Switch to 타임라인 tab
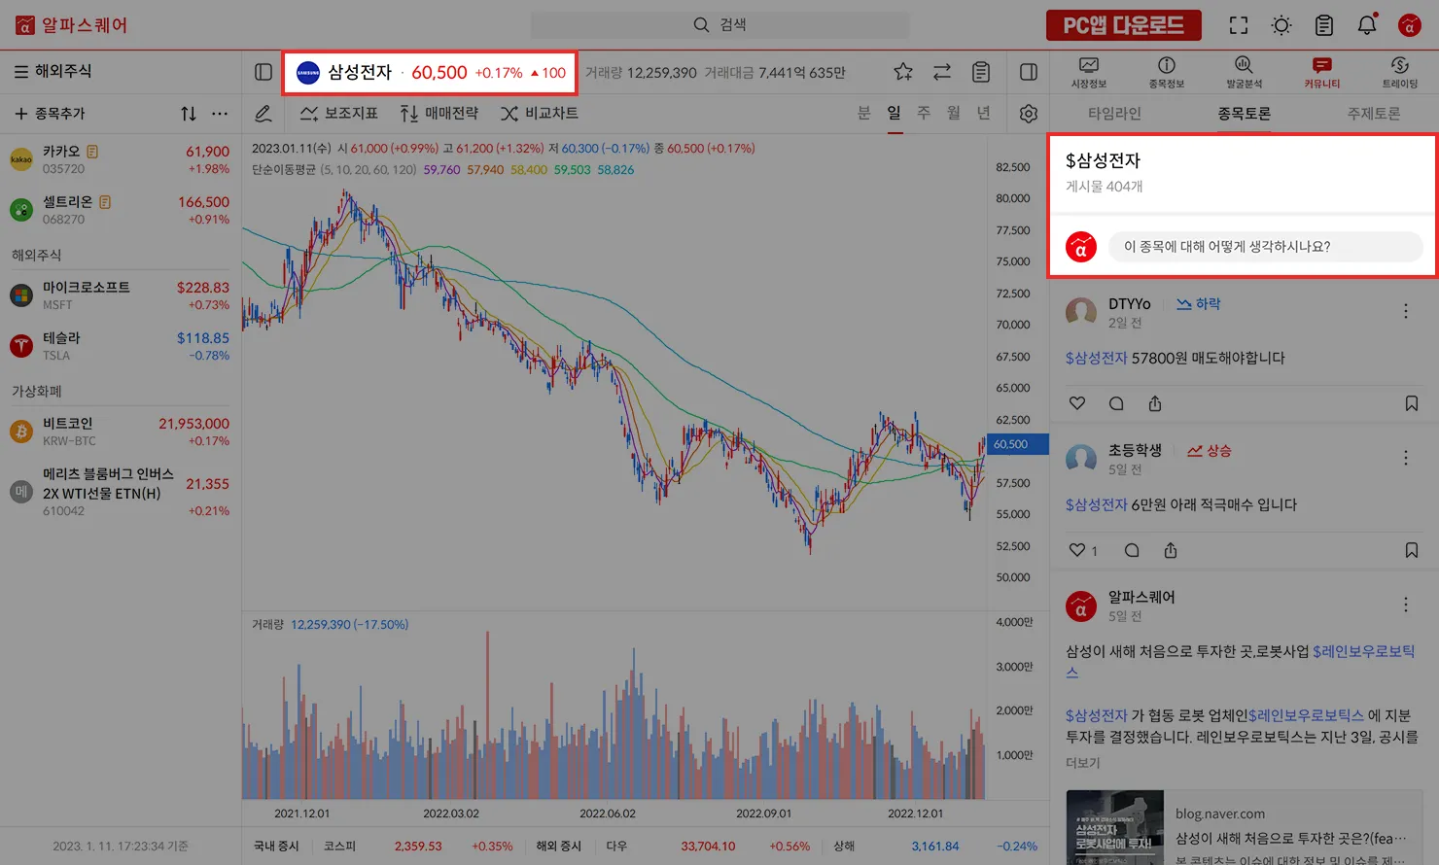This screenshot has width=1439, height=865. click(x=1114, y=114)
